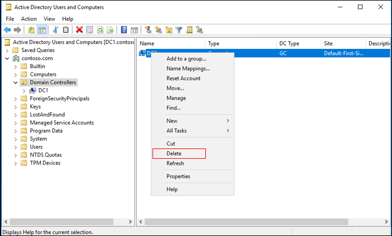Toggle the Show/Hide Console Tree icon
Screen dimensions: 392x236
pyautogui.click(x=42, y=30)
